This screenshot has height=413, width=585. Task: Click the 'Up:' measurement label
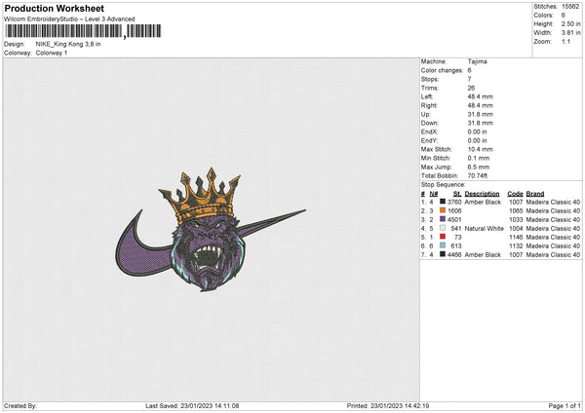click(x=426, y=114)
